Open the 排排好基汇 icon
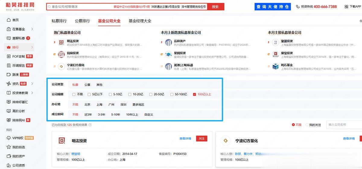The image size is (362, 169). click(x=8, y=102)
